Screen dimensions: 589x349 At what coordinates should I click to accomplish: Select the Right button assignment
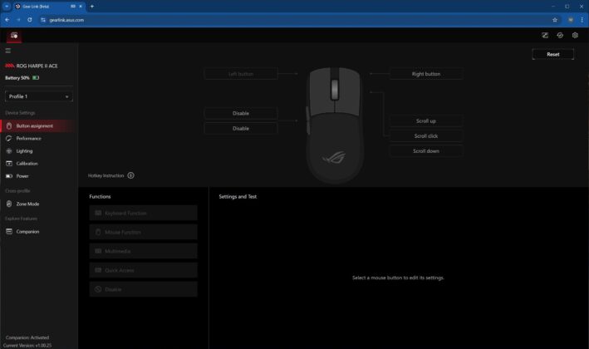click(x=426, y=74)
